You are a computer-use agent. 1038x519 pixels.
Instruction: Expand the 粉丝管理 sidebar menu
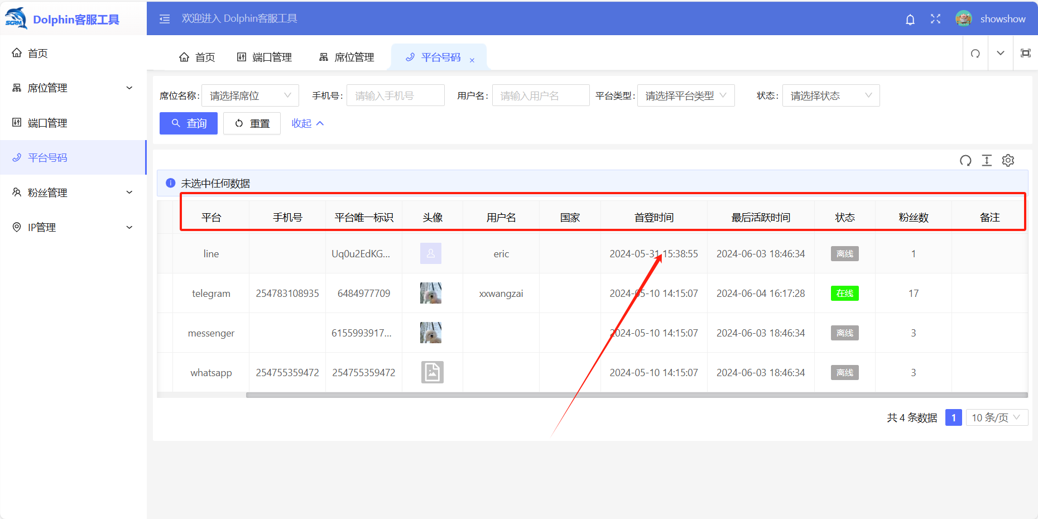[73, 193]
